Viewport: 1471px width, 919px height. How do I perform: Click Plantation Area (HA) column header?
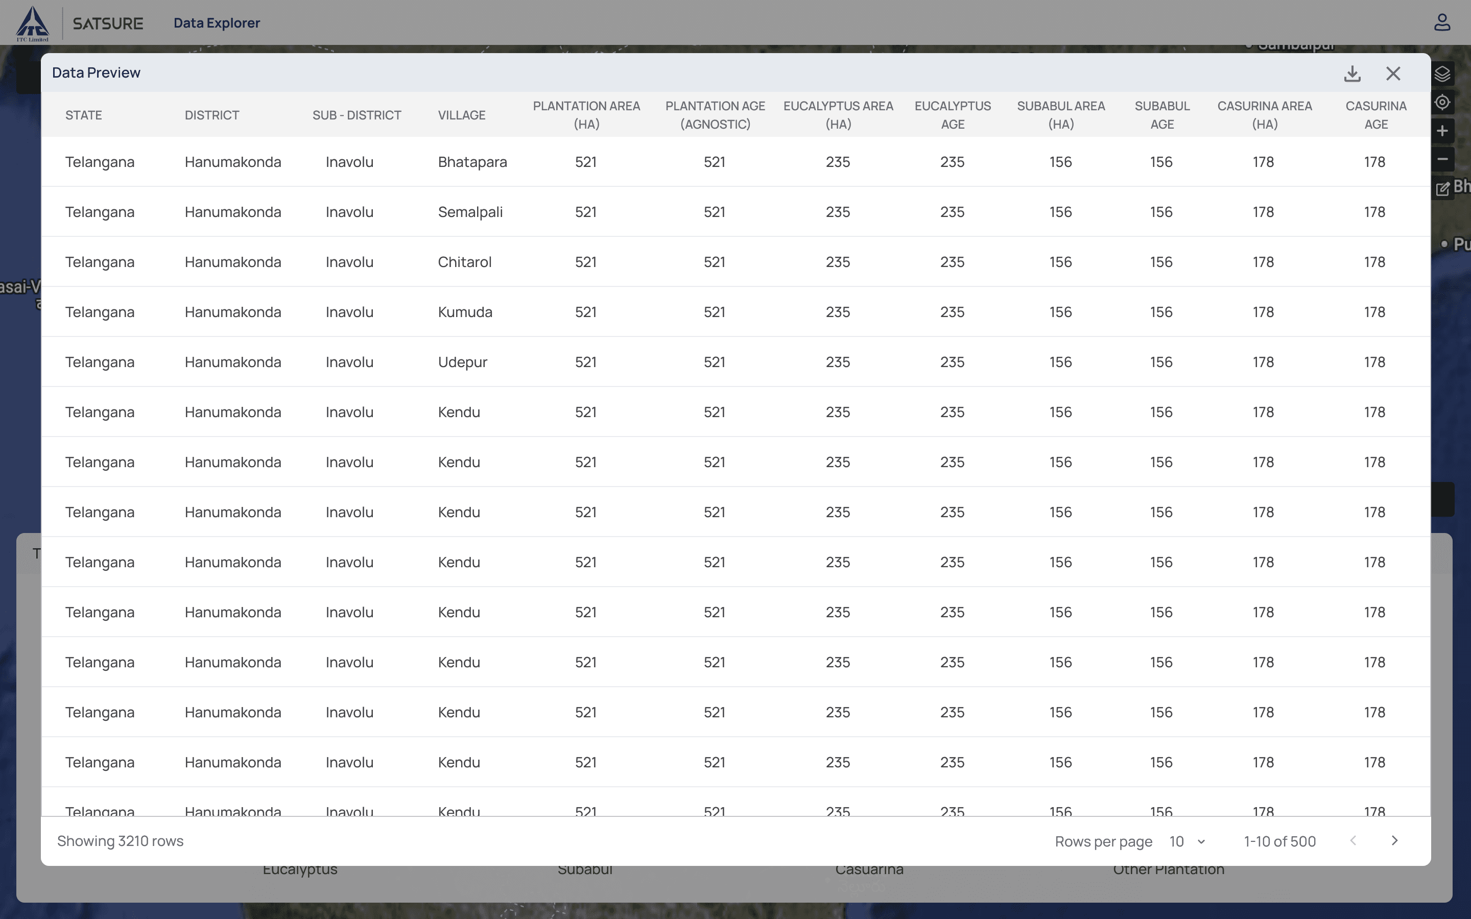[x=586, y=115]
